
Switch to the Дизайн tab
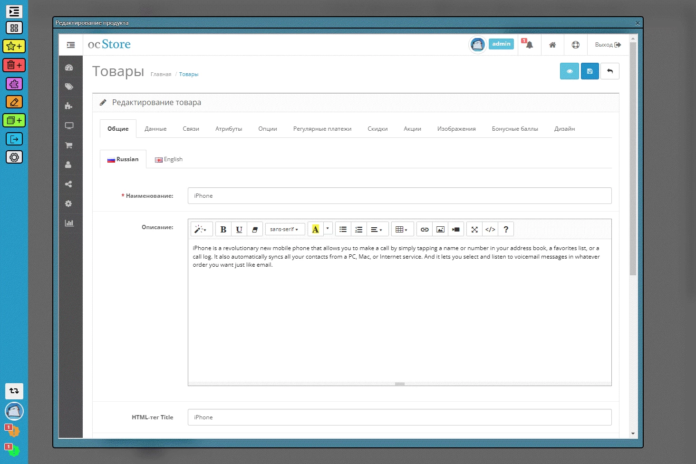pos(564,129)
